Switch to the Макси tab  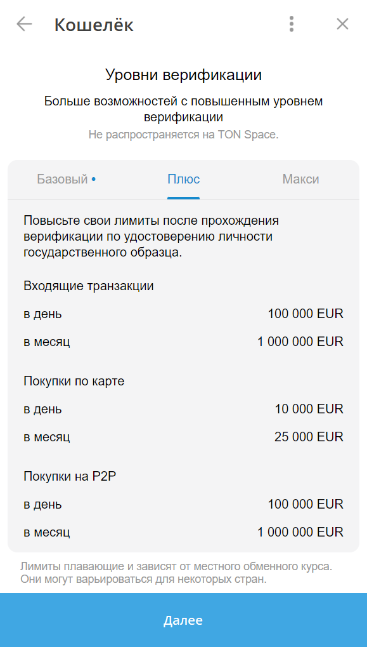(x=300, y=179)
